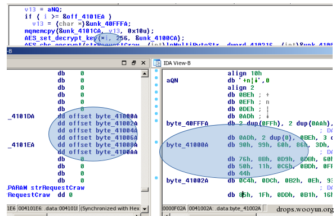The width and height of the screenshot is (336, 216).
Task: Click the left panel scrollbar down arrow
Action: (x=145, y=209)
